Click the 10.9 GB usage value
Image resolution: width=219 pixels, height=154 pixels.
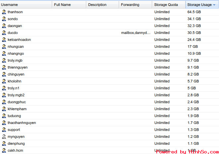pyautogui.click(x=194, y=53)
